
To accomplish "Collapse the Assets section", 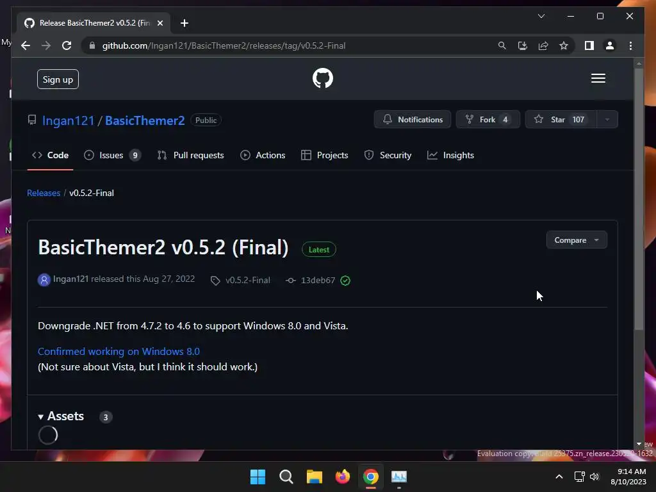I will point(61,416).
